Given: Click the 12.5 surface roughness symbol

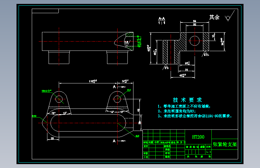Looking at the screenshot, I should tap(206, 54).
